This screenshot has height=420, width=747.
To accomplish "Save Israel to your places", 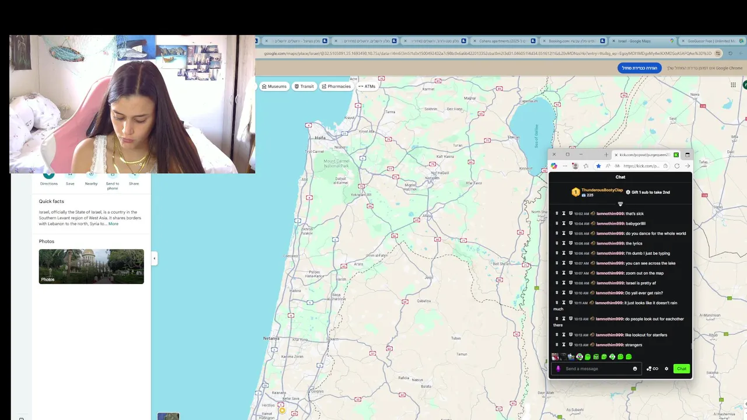I will [x=70, y=179].
